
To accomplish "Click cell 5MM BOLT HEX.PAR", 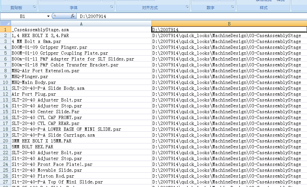I will coord(81,147).
